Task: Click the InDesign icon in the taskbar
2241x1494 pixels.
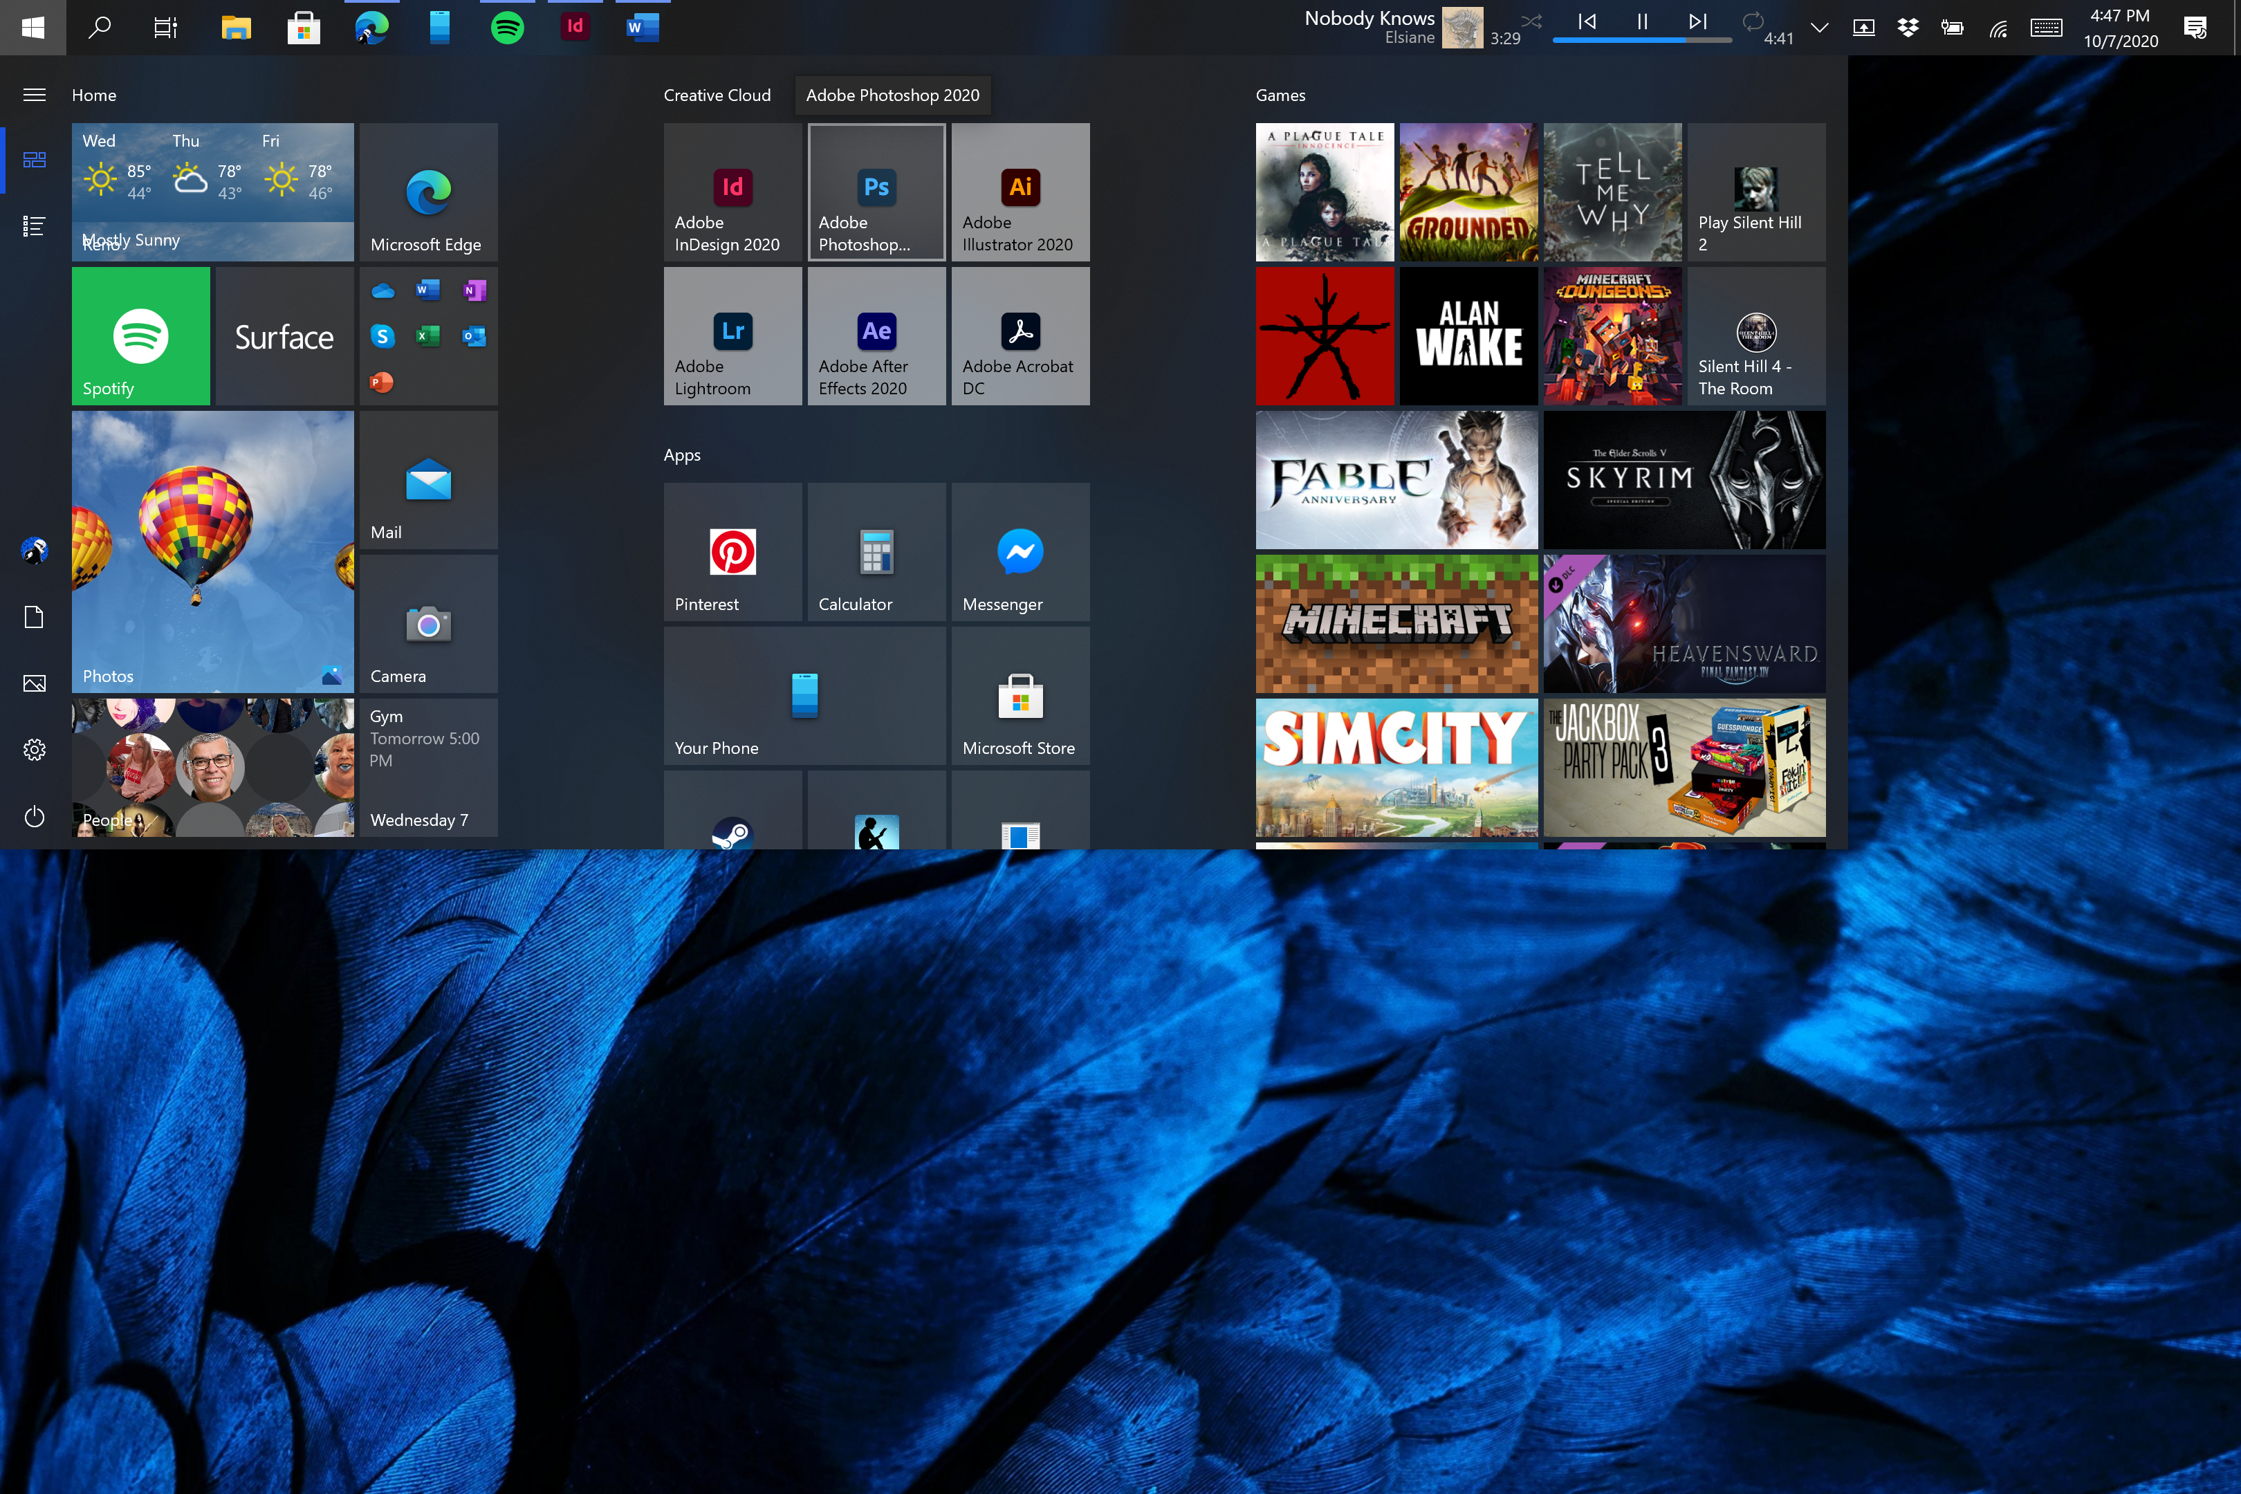Action: pos(575,27)
